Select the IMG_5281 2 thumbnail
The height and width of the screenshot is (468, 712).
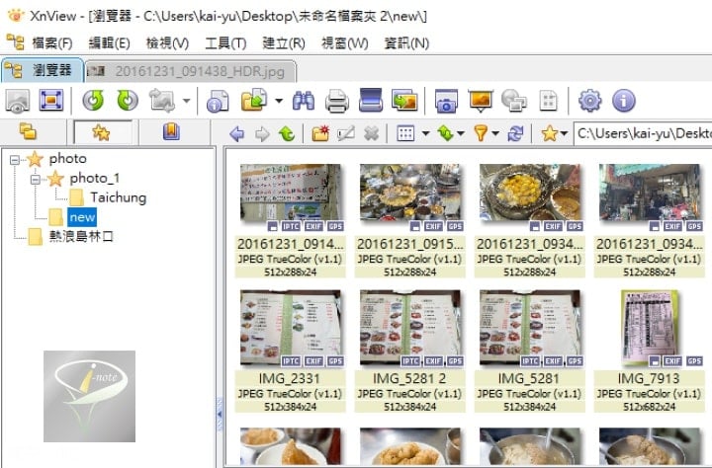pyautogui.click(x=409, y=328)
